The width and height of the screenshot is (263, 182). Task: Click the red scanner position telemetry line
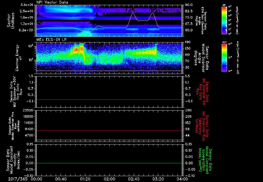[x=109, y=131]
